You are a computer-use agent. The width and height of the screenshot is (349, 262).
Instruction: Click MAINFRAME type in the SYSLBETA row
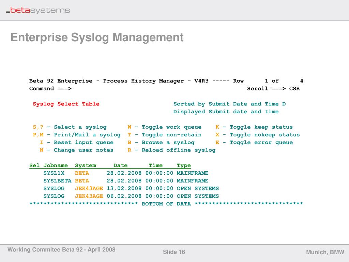click(x=193, y=181)
